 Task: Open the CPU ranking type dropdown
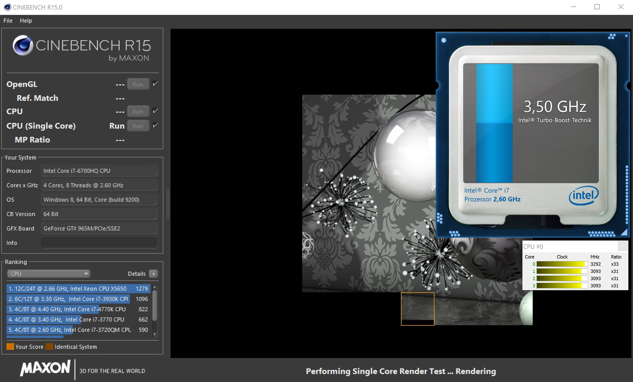pyautogui.click(x=48, y=274)
